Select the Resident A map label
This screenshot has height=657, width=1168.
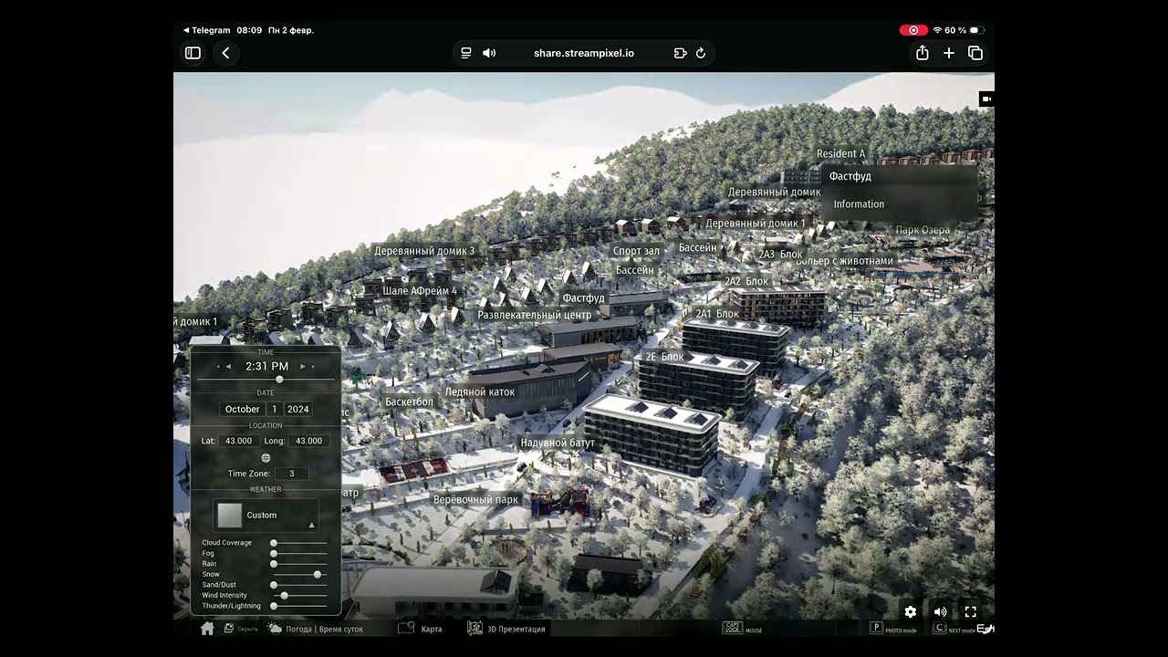[x=840, y=154]
